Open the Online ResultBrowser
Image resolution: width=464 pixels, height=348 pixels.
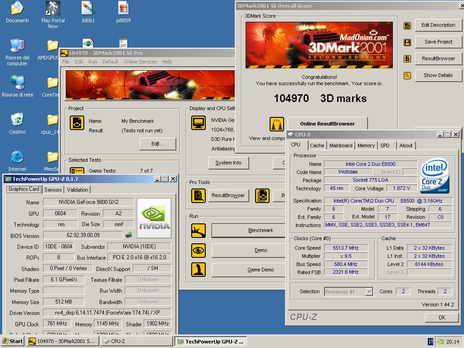(x=328, y=124)
